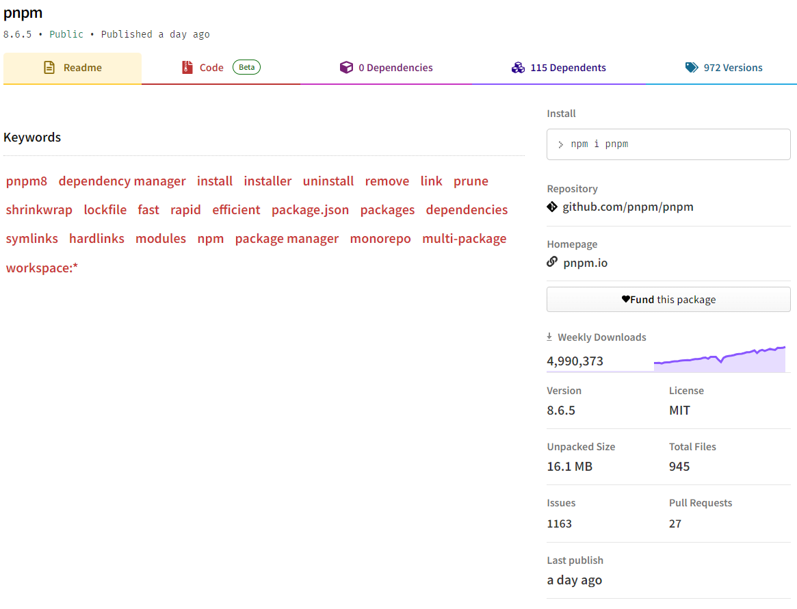Click the Unpacked Size value 16.1 MB
797x609 pixels.
point(570,466)
